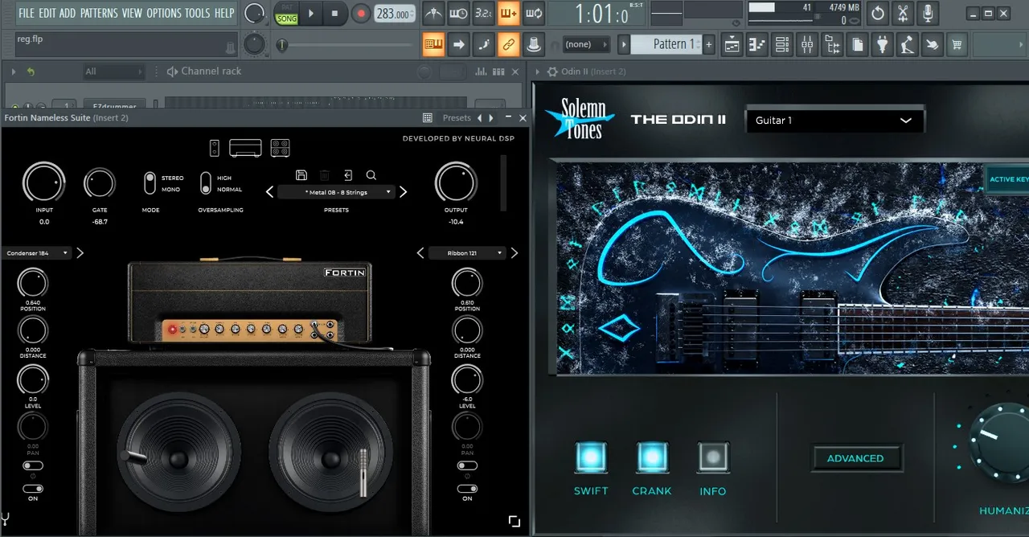The height and width of the screenshot is (537, 1029).
Task: Open the FILE menu
Action: 27,13
